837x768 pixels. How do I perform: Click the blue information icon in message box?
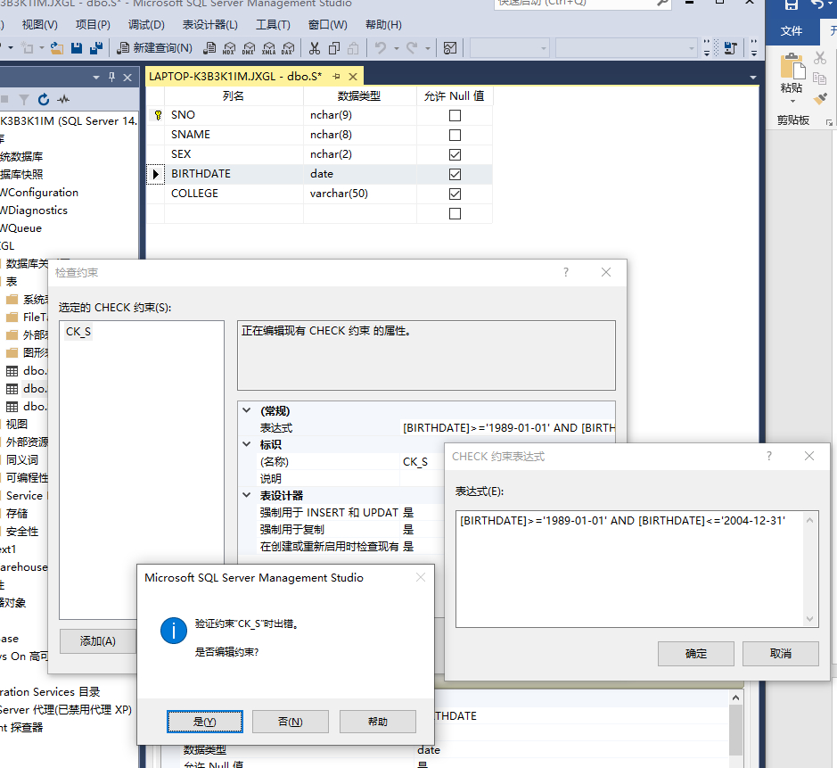coord(174,631)
